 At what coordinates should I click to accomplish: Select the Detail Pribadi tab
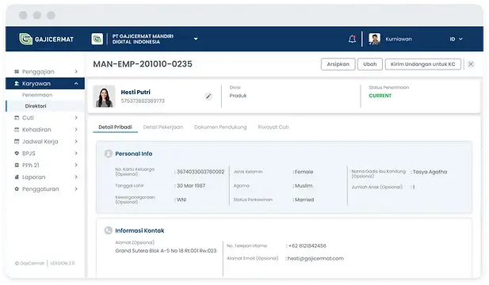point(115,127)
